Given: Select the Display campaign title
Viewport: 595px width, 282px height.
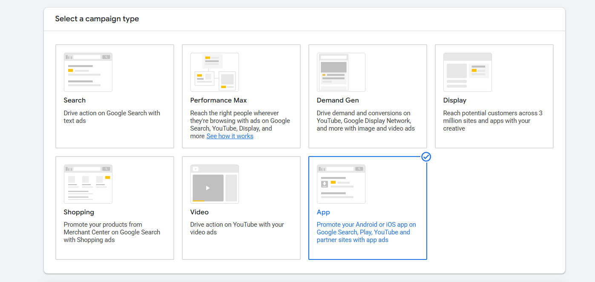Looking at the screenshot, I should [454, 100].
